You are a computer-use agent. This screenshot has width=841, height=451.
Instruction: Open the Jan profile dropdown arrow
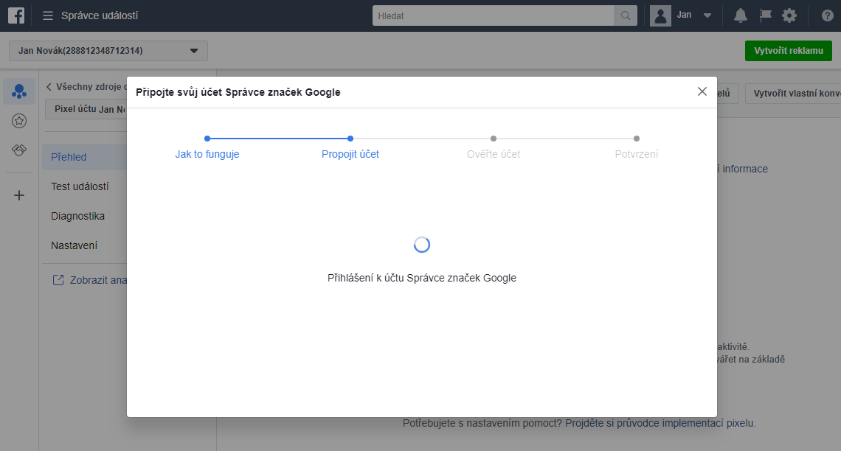pyautogui.click(x=707, y=15)
